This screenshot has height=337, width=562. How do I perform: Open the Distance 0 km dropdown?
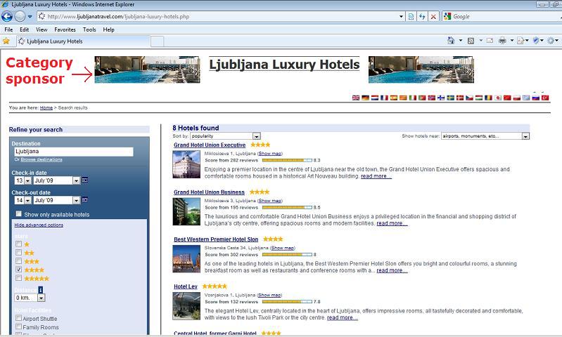(x=41, y=298)
